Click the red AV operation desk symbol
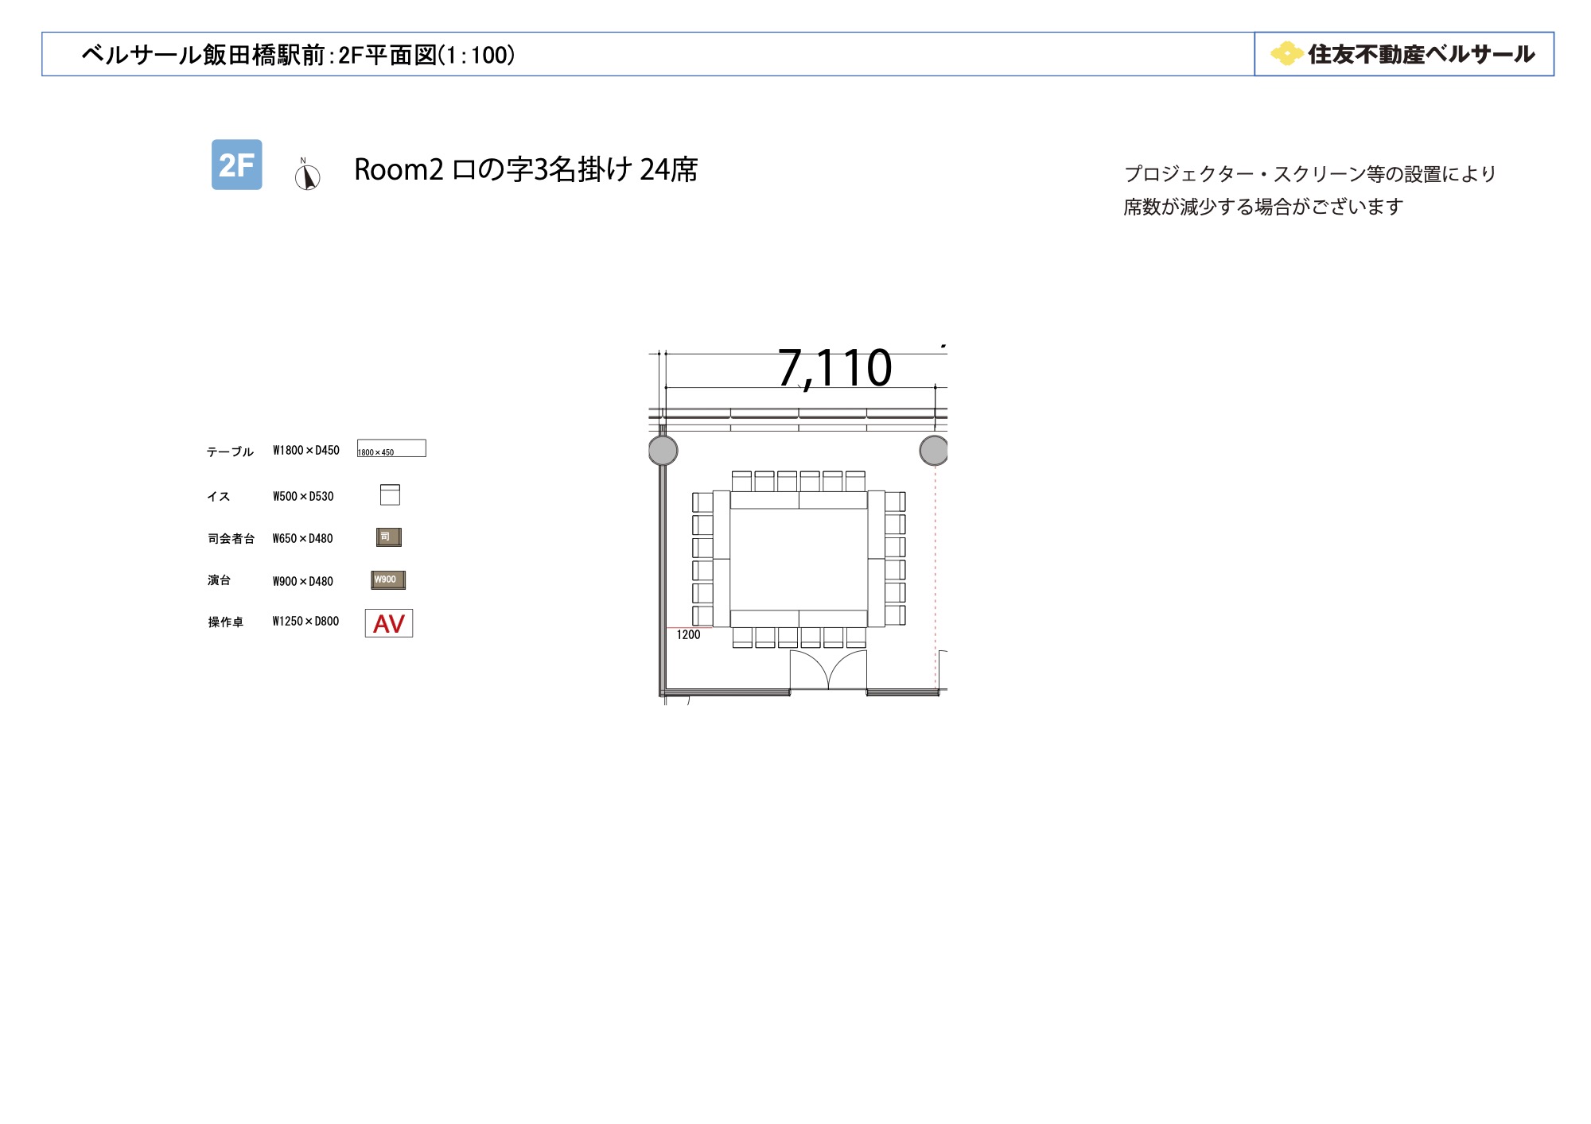The image size is (1591, 1124). click(x=389, y=623)
